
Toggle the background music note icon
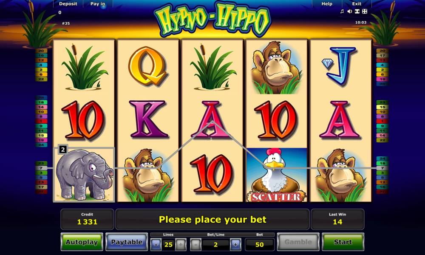coord(342,11)
